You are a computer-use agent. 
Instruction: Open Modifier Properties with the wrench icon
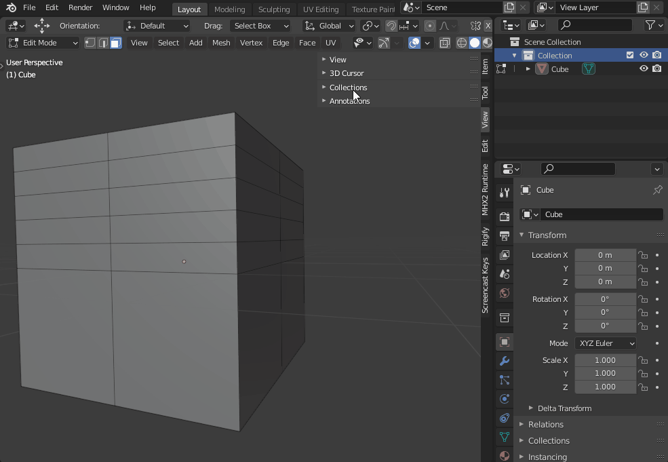pyautogui.click(x=504, y=361)
